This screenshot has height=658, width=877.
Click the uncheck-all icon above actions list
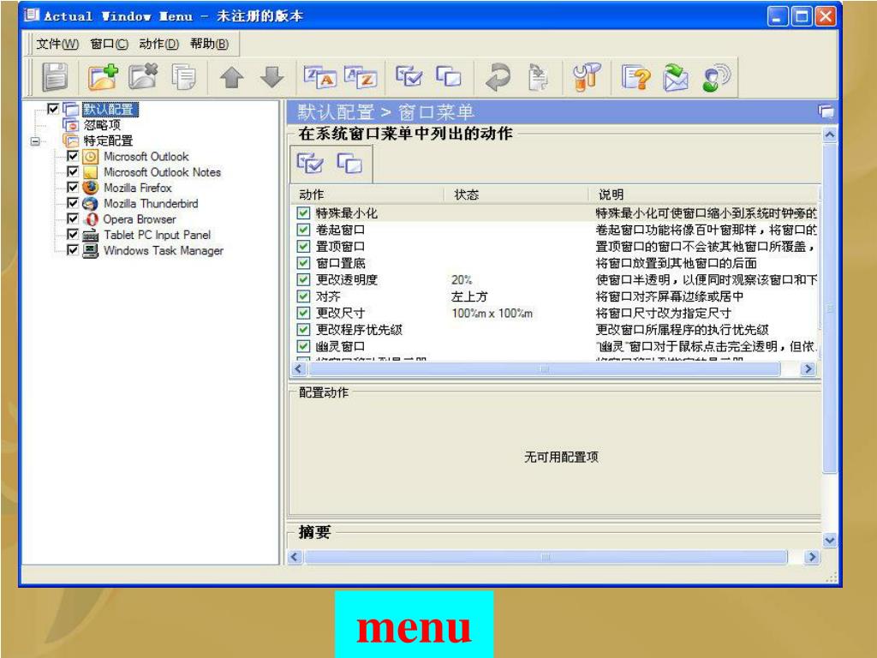(349, 163)
